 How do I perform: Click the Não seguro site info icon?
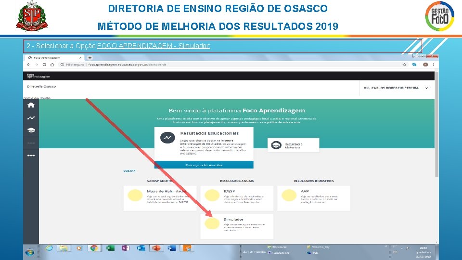62,65
